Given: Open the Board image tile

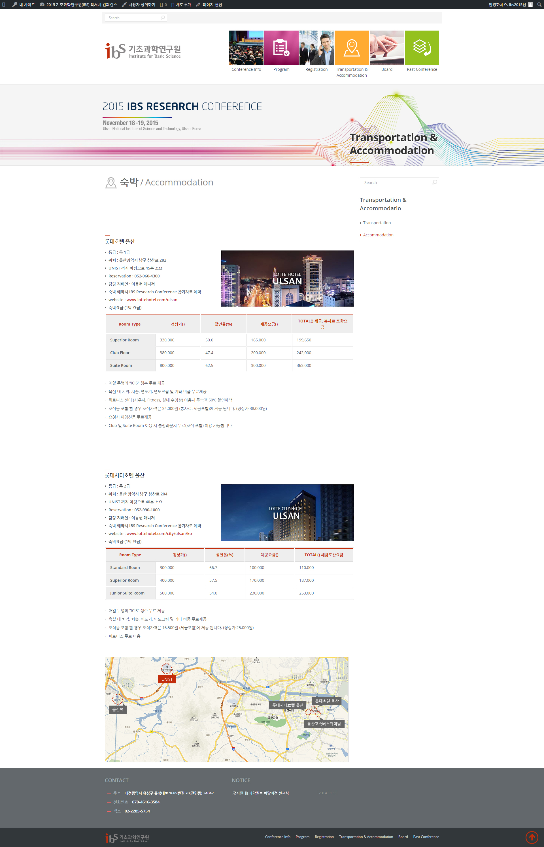Looking at the screenshot, I should click(387, 48).
